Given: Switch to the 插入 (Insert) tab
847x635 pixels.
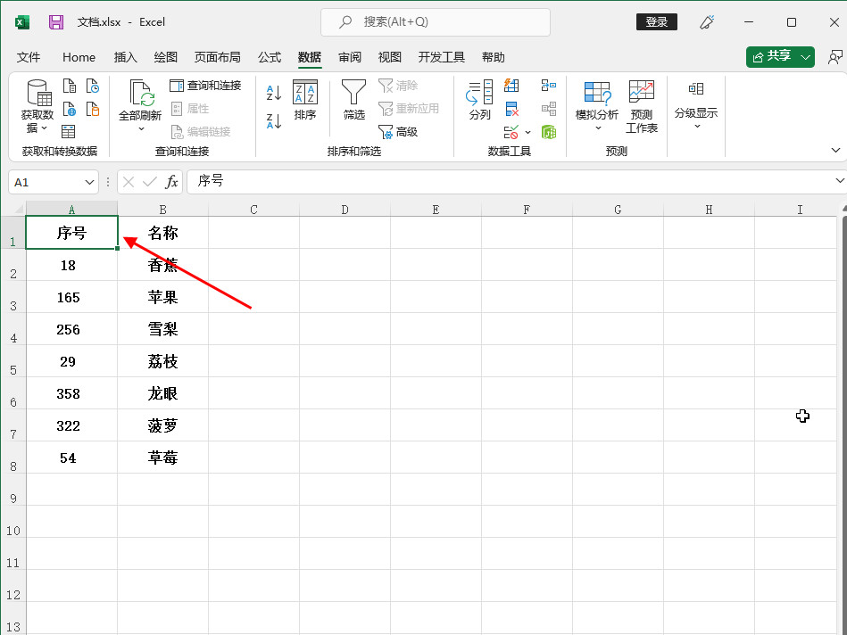Looking at the screenshot, I should point(125,57).
